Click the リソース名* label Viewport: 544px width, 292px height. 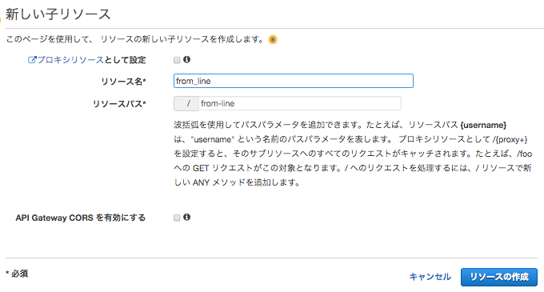(123, 82)
